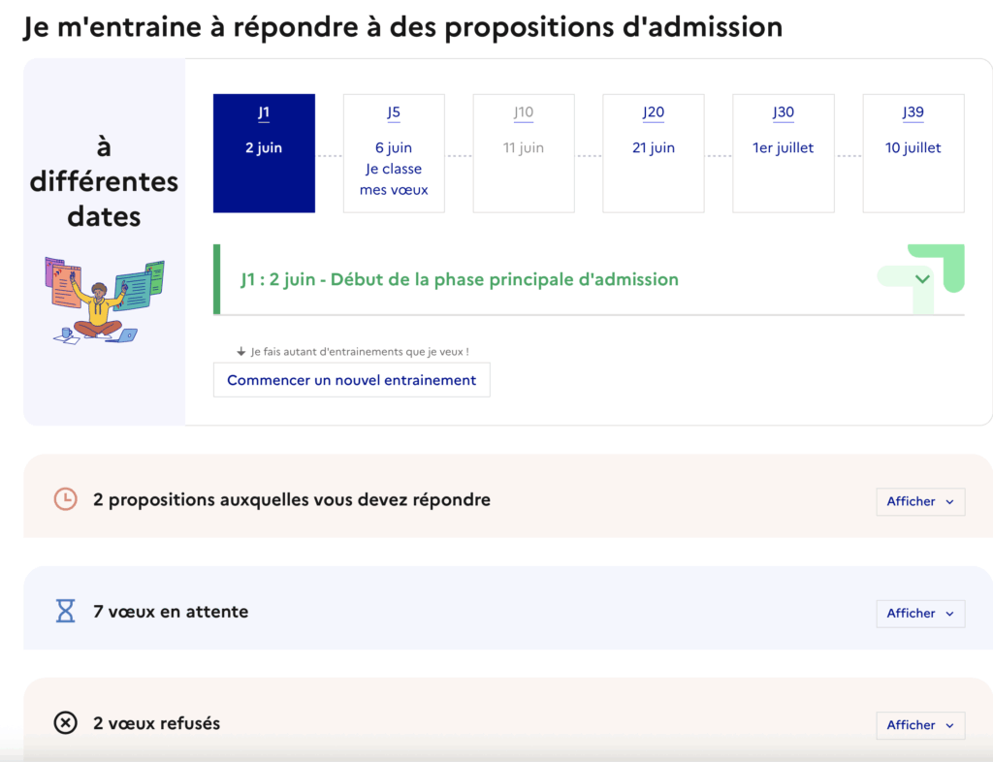Switch to the J30 1er juillet tab
The width and height of the screenshot is (993, 762).
784,153
